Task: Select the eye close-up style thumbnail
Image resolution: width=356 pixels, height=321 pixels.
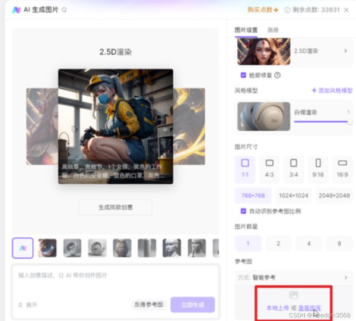Action: [x=47, y=248]
